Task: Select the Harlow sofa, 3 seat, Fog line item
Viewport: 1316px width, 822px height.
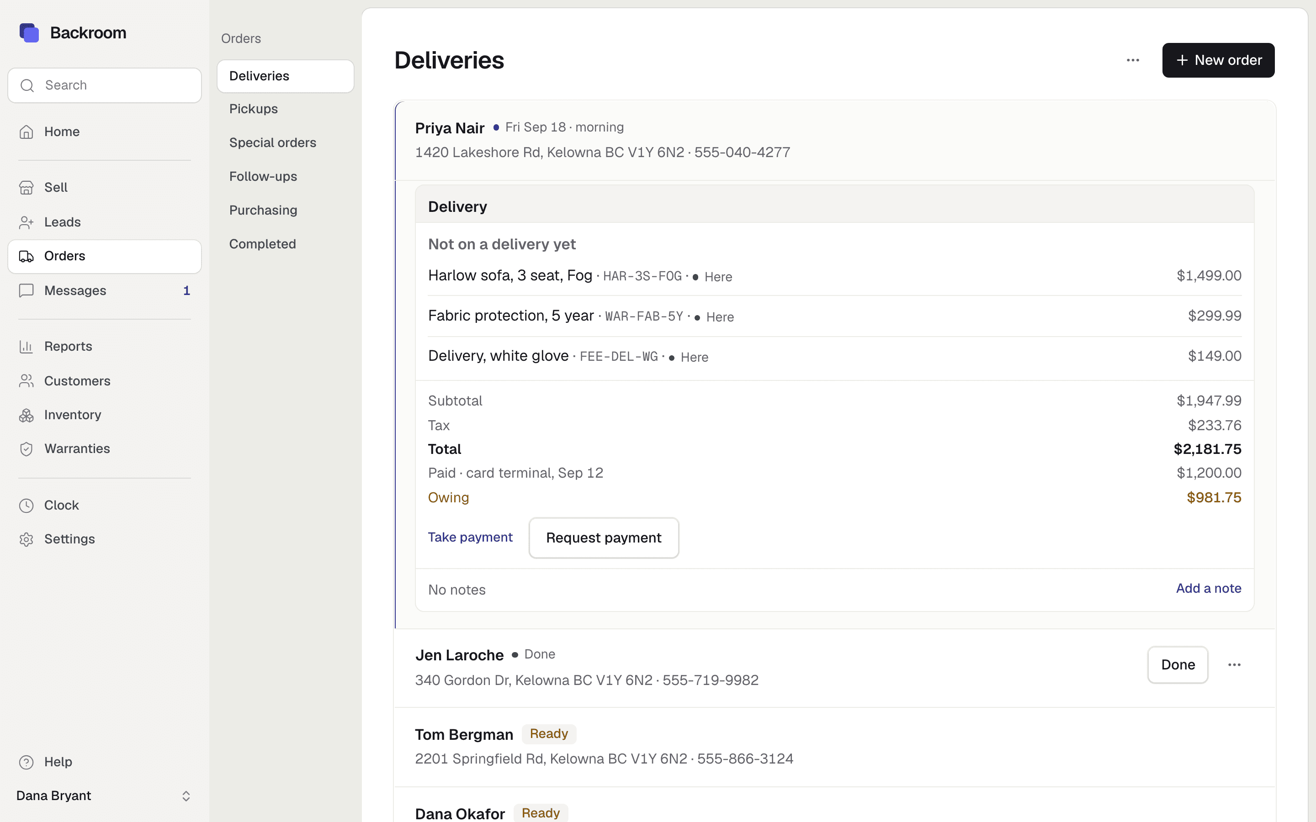Action: pos(835,276)
